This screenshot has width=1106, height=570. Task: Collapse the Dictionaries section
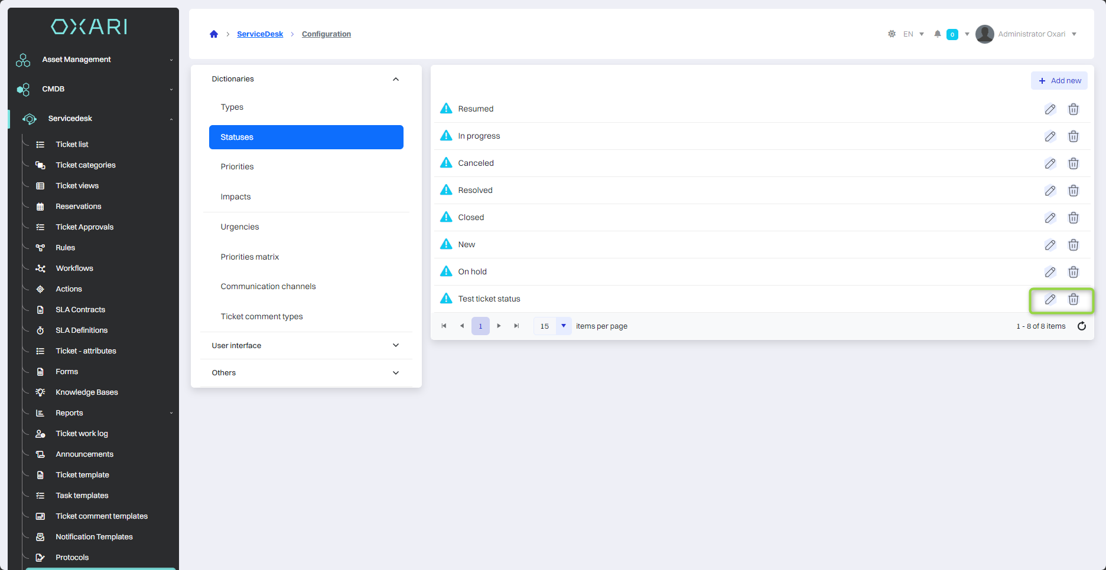tap(396, 79)
